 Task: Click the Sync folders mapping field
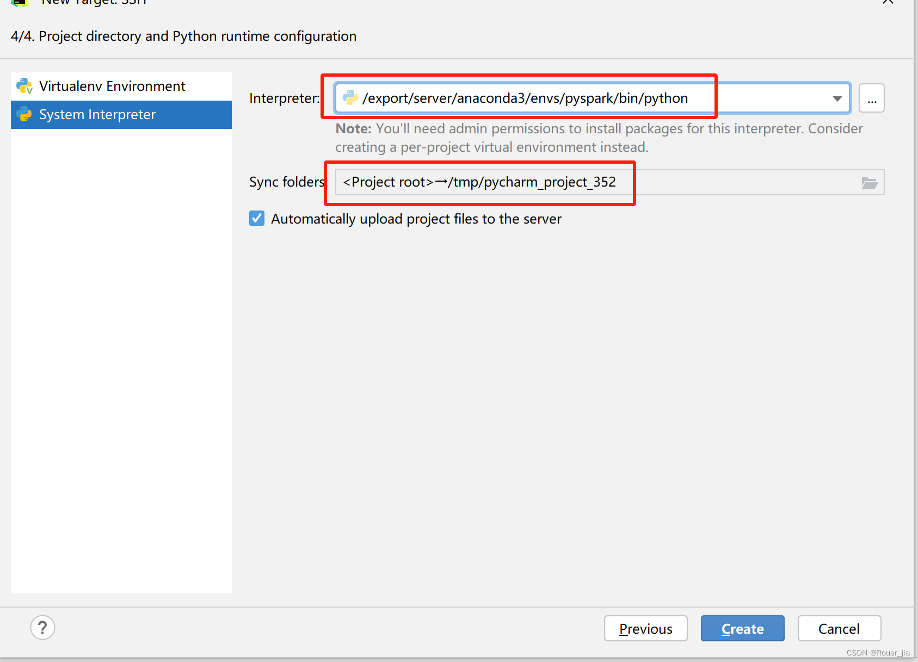point(609,182)
